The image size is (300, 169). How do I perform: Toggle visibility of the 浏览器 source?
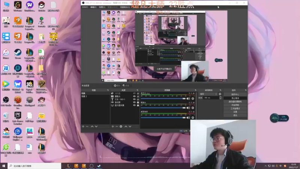(x=134, y=94)
